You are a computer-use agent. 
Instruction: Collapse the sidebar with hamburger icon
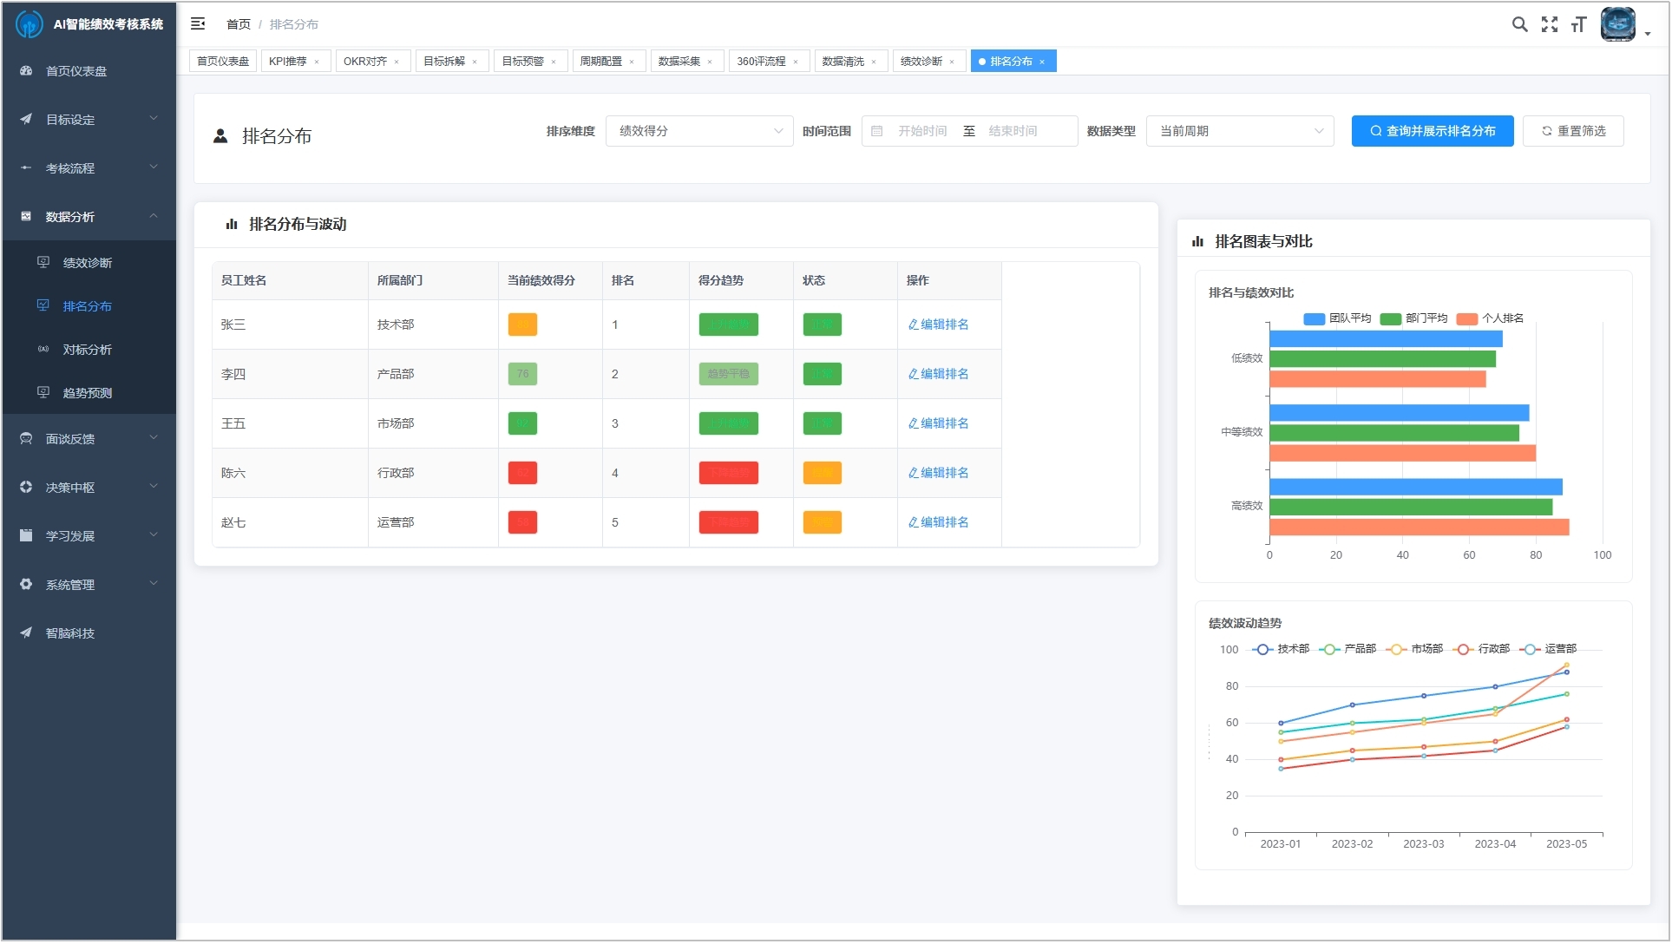point(198,23)
